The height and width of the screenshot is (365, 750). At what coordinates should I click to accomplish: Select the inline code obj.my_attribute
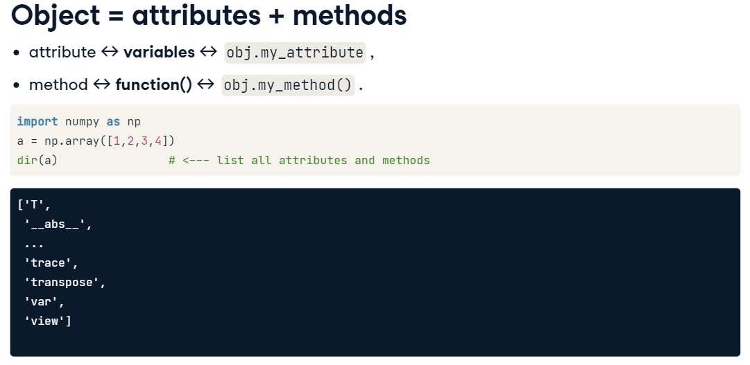[295, 53]
